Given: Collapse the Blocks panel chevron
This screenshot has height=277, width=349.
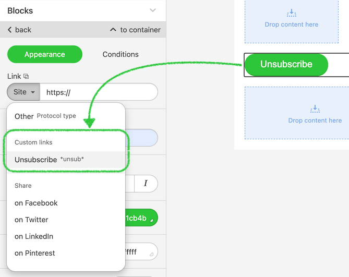Looking at the screenshot, I should [152, 10].
